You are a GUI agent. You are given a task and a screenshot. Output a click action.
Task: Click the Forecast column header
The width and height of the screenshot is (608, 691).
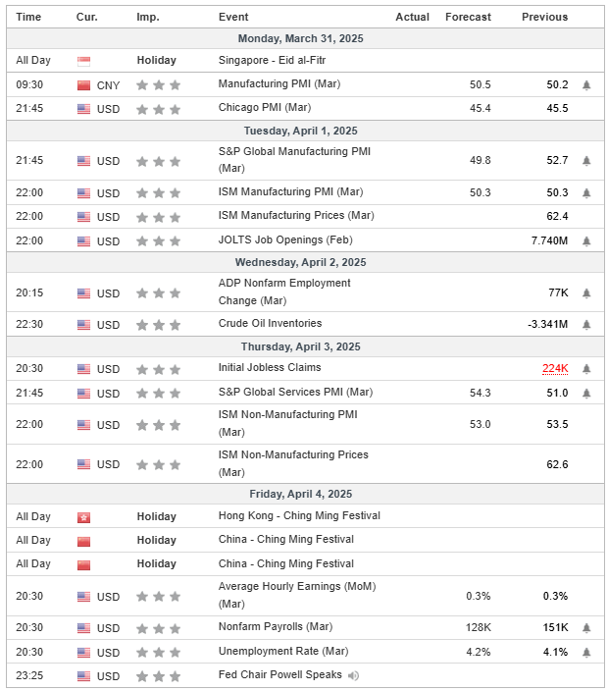click(x=468, y=17)
